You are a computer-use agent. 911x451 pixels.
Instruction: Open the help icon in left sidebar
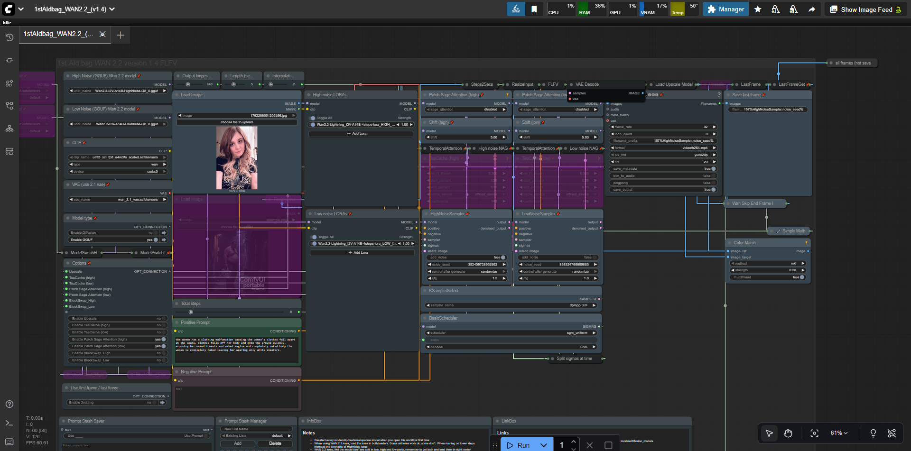point(9,404)
